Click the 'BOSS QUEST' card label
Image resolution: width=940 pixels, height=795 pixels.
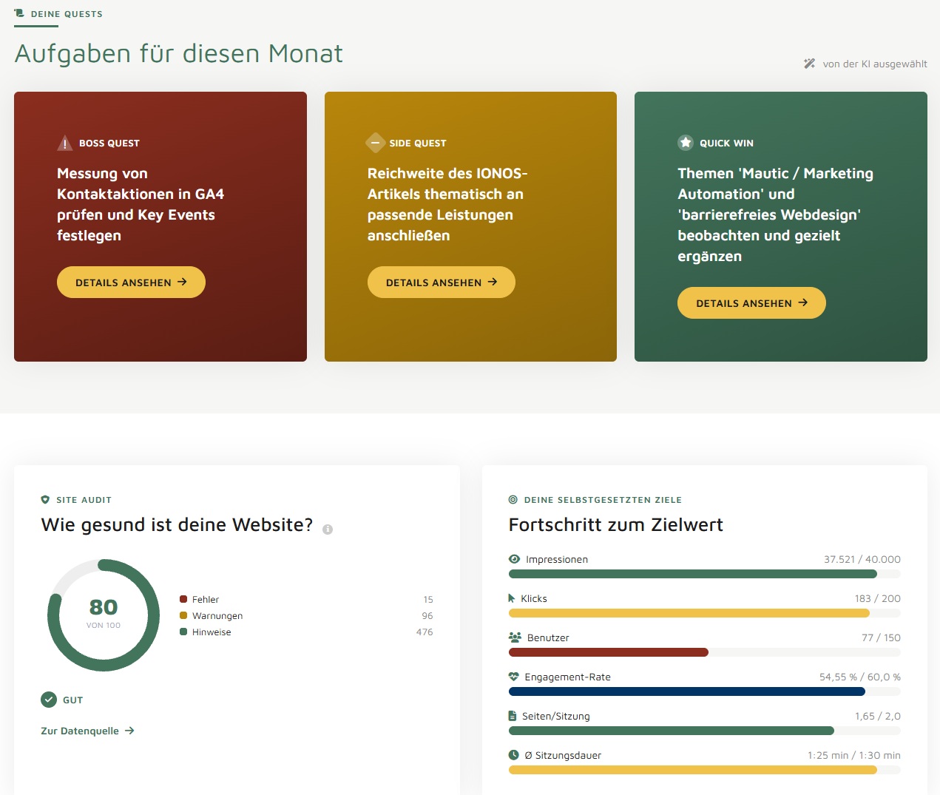tap(109, 143)
